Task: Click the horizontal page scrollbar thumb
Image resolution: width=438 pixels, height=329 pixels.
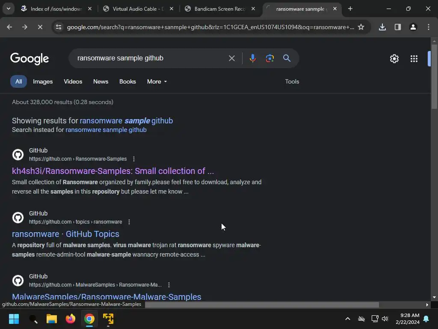Action: click(x=262, y=305)
